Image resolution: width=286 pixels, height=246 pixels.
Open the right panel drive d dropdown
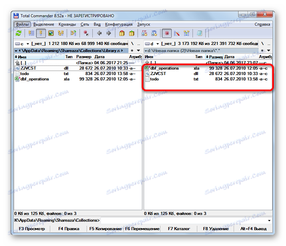(x=152, y=44)
